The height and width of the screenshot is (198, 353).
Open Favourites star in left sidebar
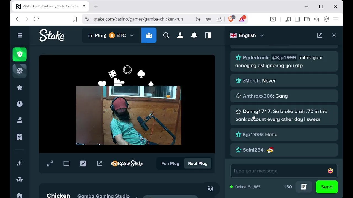(20, 87)
